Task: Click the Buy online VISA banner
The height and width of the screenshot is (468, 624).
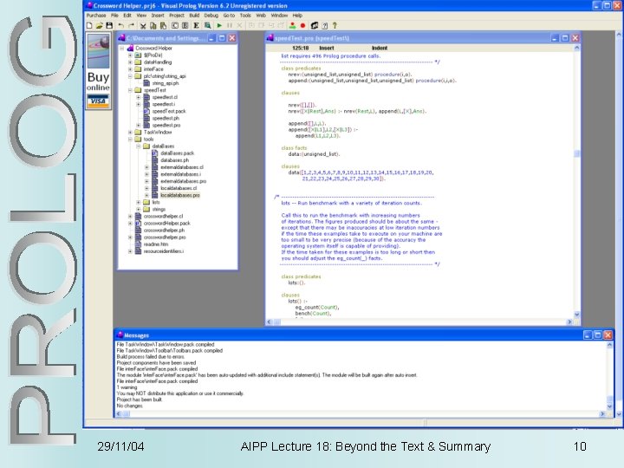Action: tap(98, 71)
